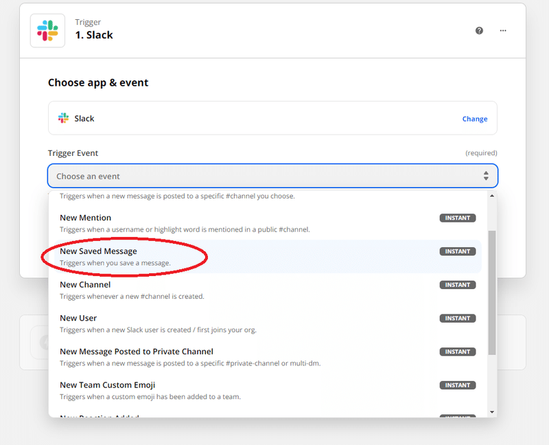
Task: Click the scroll up arrow in event list
Action: pyautogui.click(x=492, y=196)
